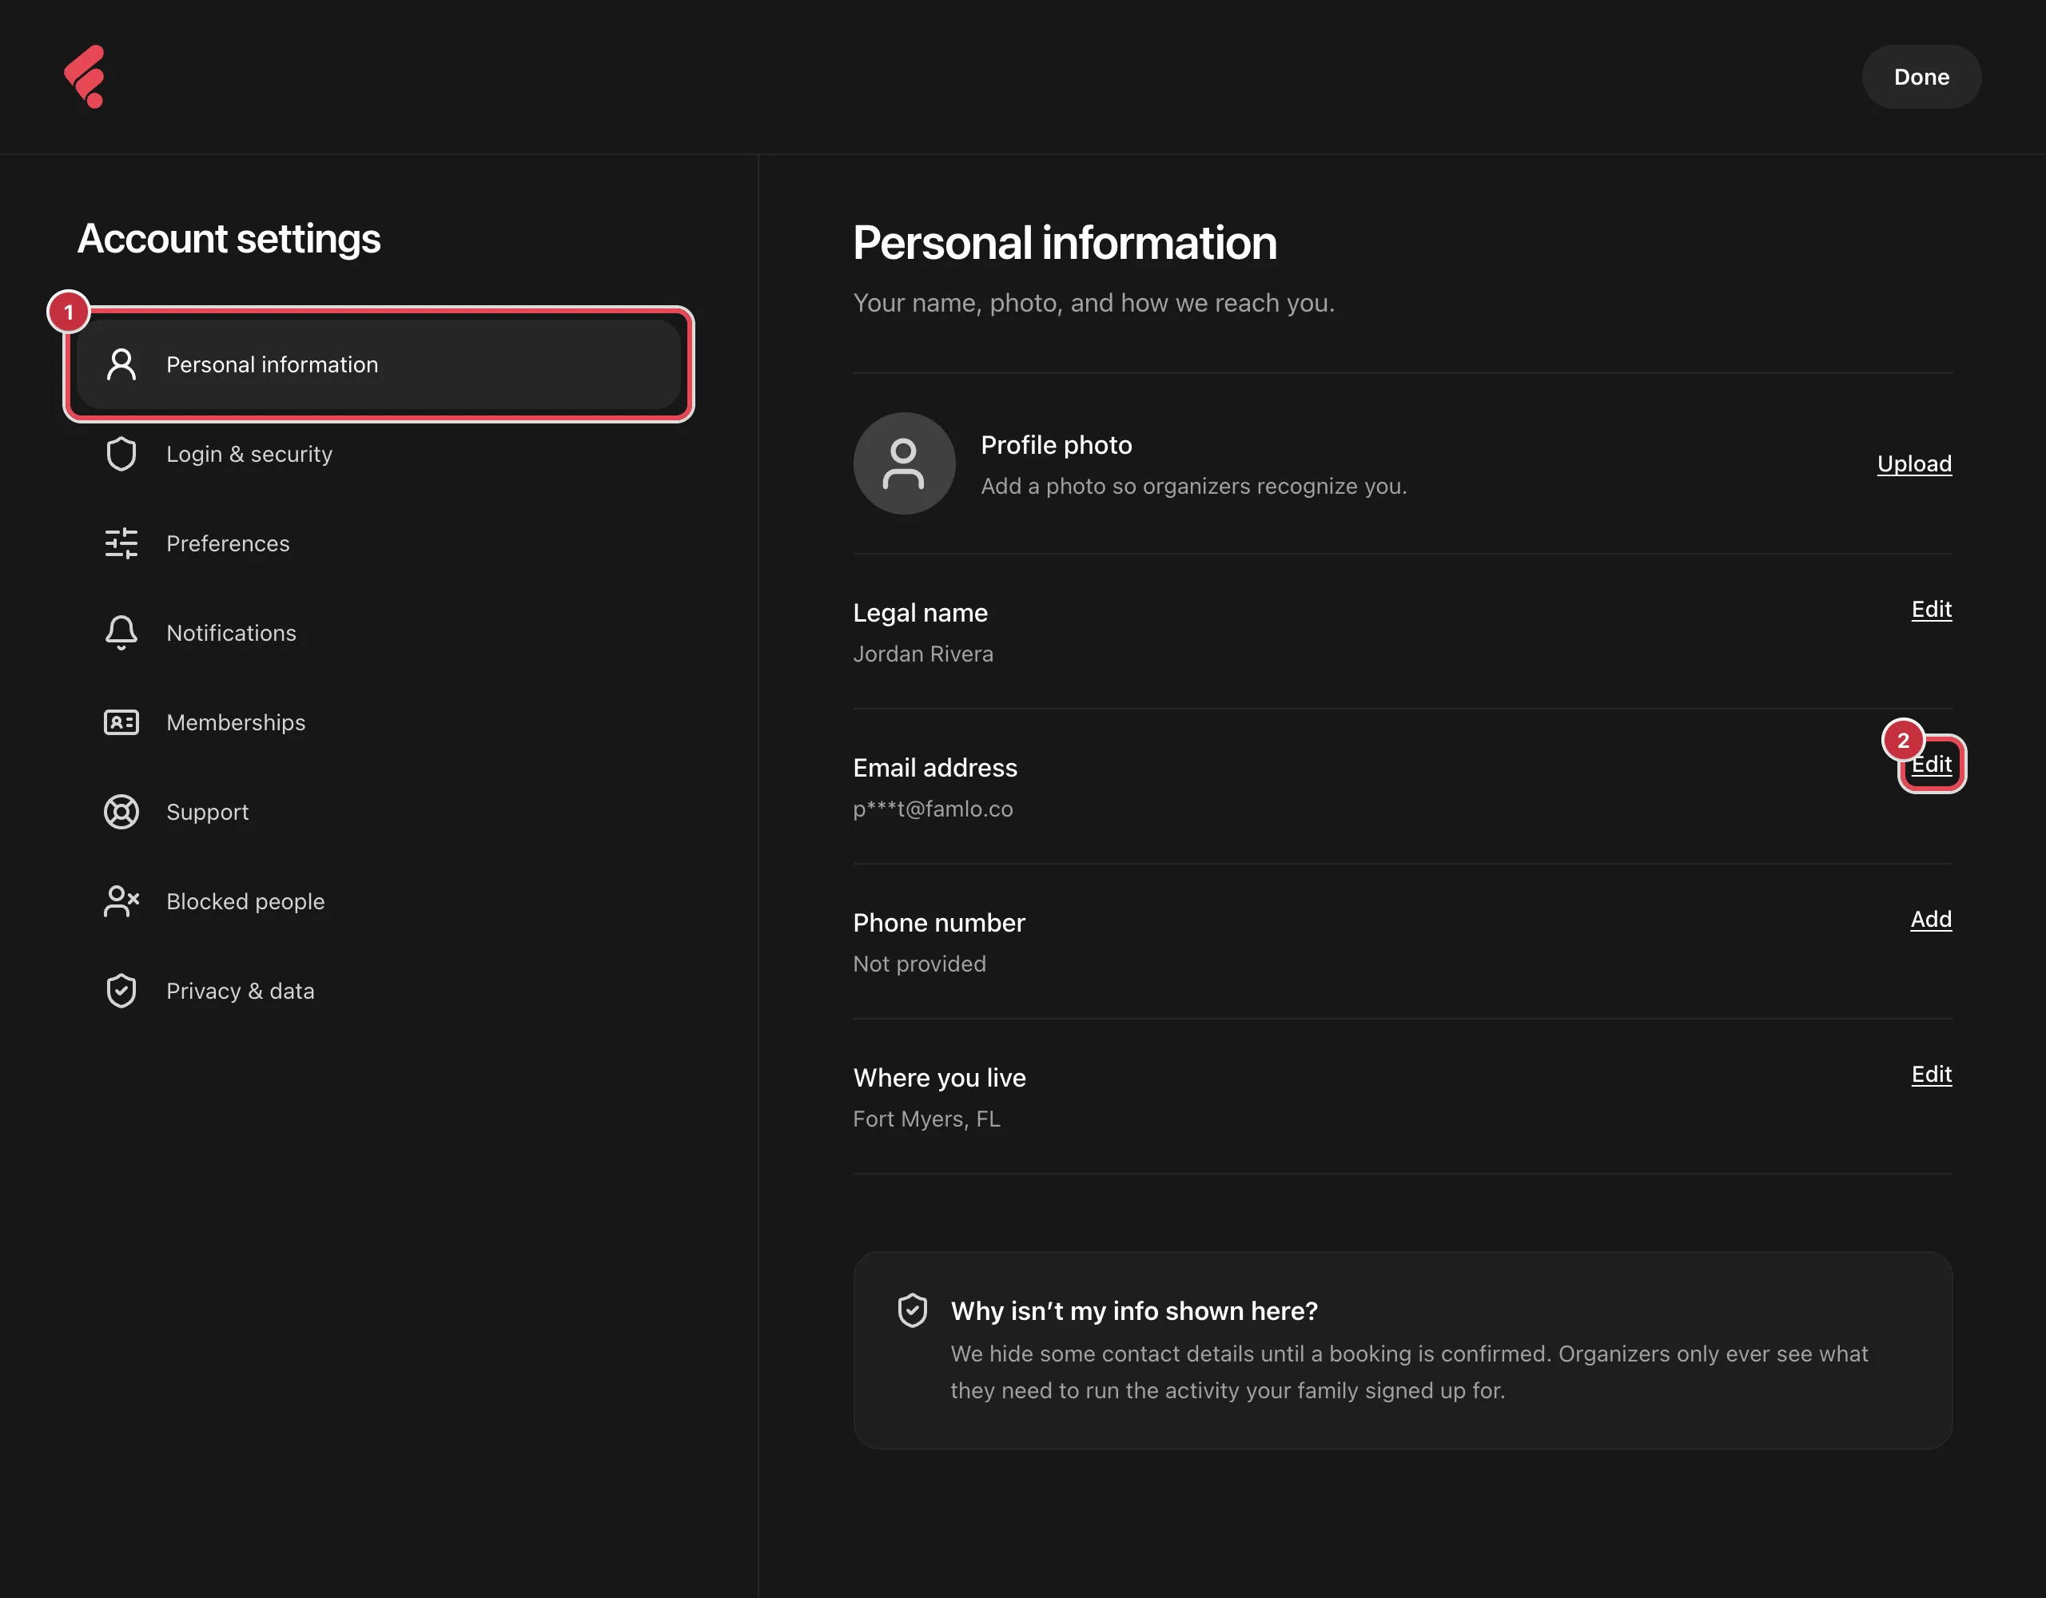This screenshot has width=2046, height=1598.
Task: Click the shield icon for Login & security
Action: coord(121,455)
